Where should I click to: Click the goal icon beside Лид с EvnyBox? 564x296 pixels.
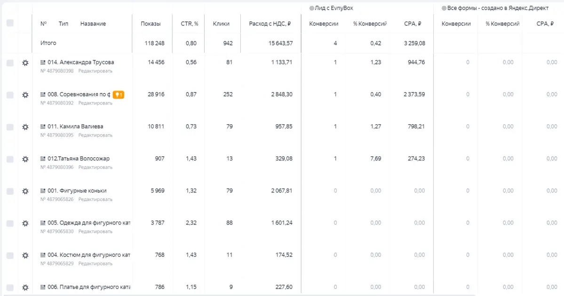(312, 8)
